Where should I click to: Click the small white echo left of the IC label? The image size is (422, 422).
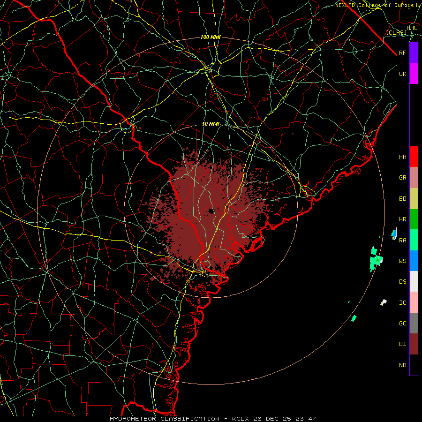(384, 302)
